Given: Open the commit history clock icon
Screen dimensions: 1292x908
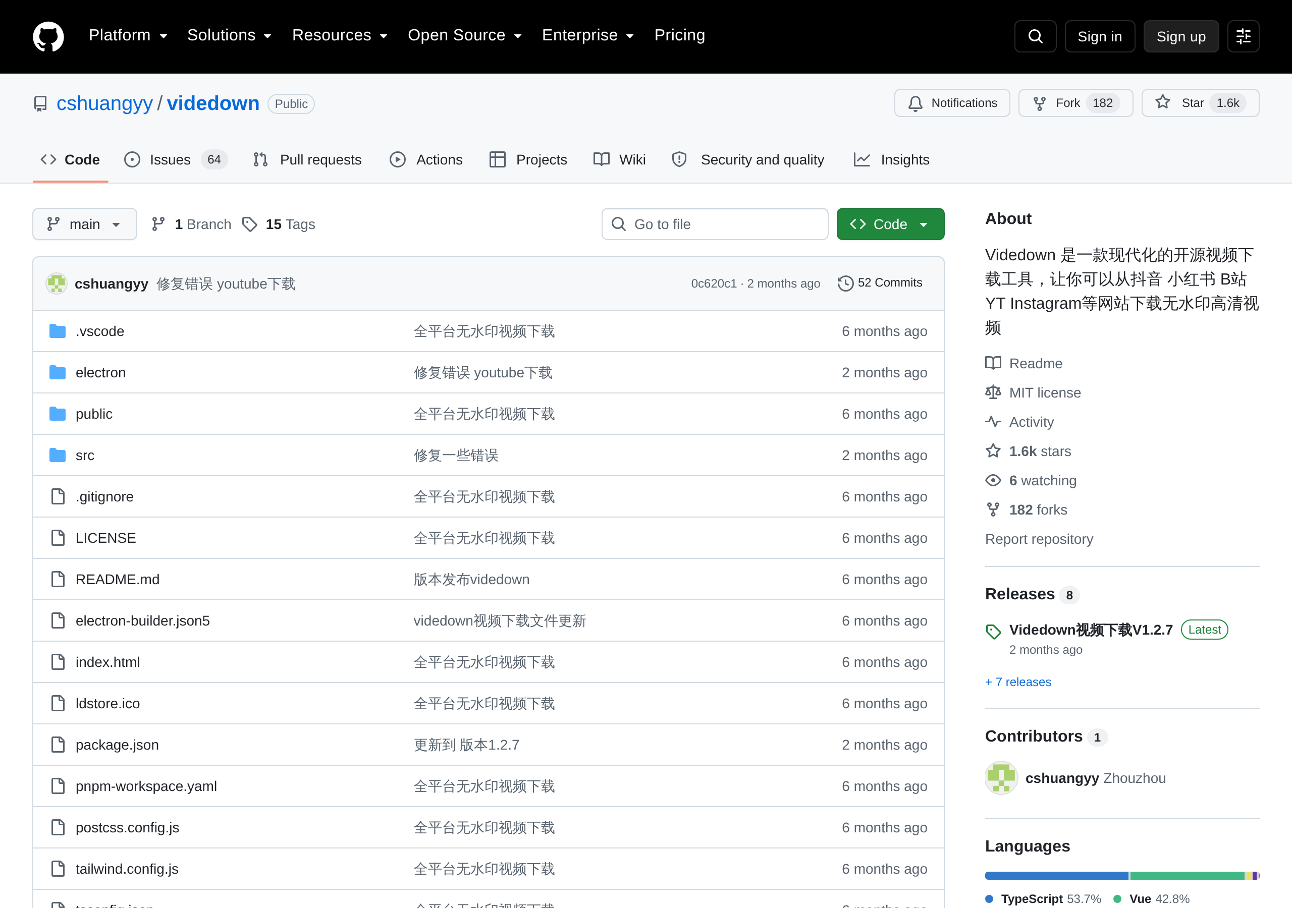Looking at the screenshot, I should tap(845, 283).
